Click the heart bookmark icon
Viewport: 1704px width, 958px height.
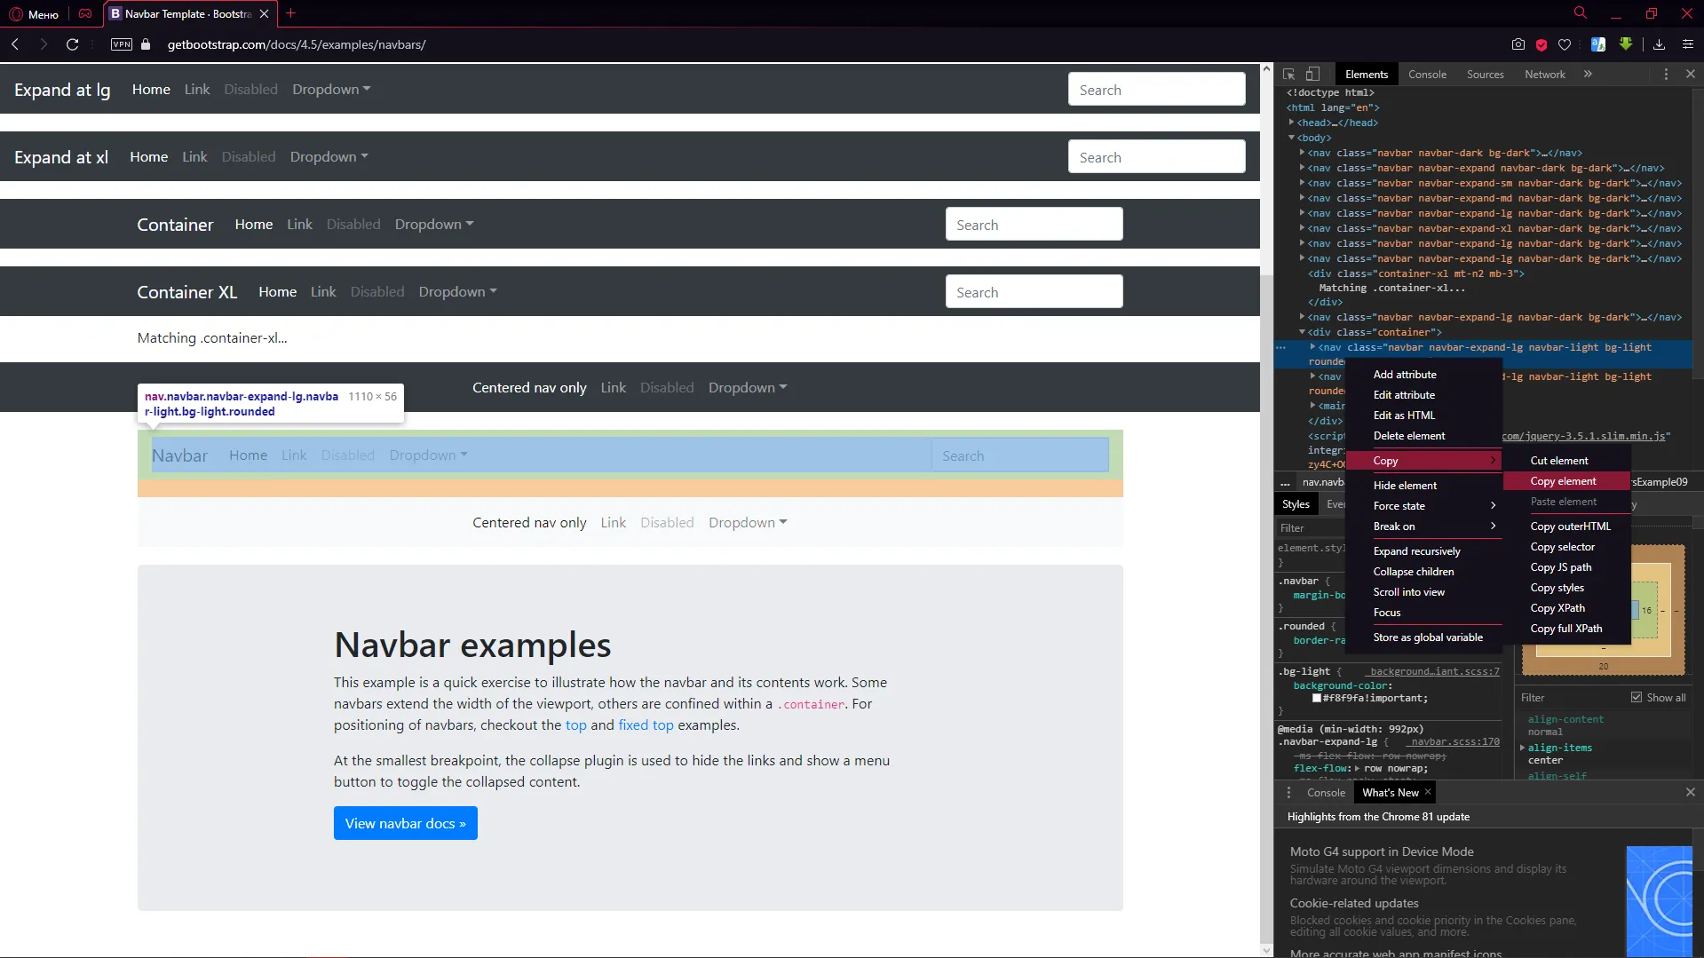tap(1565, 44)
